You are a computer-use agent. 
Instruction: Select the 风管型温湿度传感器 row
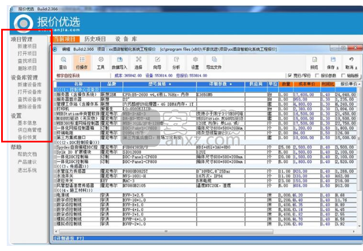(206, 185)
